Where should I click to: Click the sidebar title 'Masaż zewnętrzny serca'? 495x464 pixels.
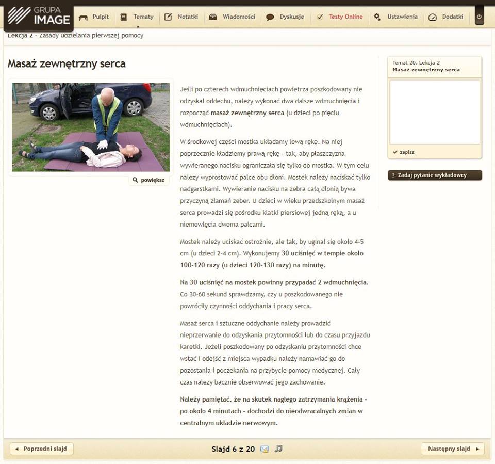tap(426, 70)
